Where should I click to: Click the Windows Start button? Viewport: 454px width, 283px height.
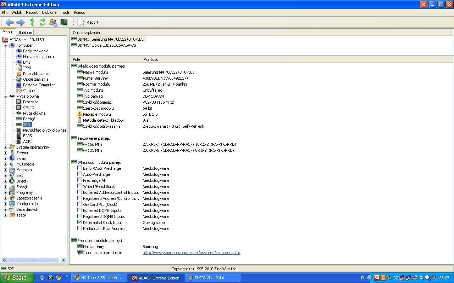[x=17, y=278]
